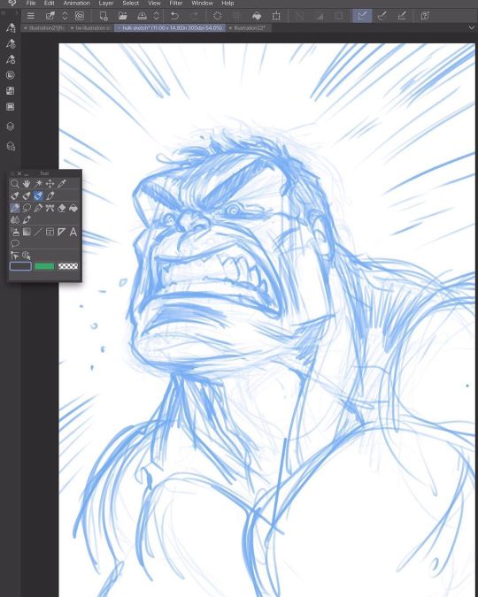Select the Frame border tool
Viewport: 478px width, 597px height.
point(50,232)
